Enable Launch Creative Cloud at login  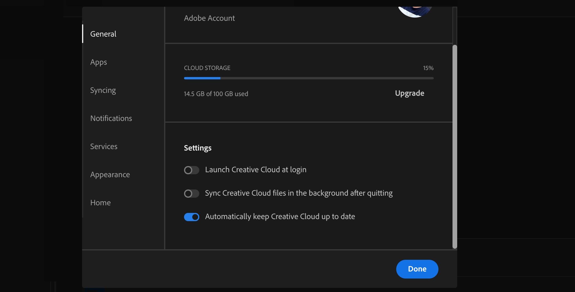(x=192, y=170)
